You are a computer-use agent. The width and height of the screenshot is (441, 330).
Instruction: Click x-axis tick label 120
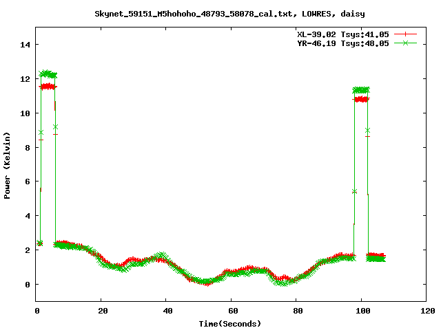click(x=428, y=311)
